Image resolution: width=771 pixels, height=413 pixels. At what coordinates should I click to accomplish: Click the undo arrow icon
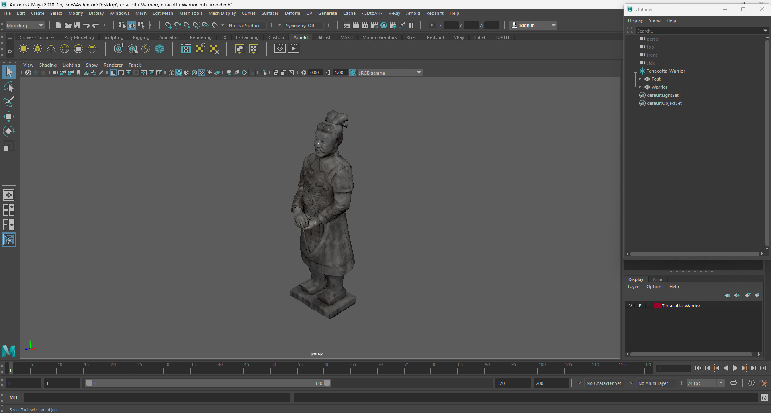(x=86, y=25)
